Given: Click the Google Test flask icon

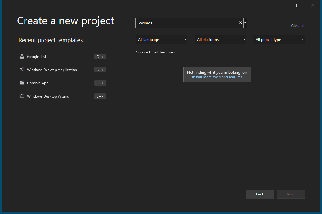Looking at the screenshot, I should pos(22,56).
